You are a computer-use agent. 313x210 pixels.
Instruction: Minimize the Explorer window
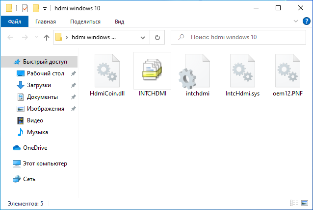click(x=256, y=8)
